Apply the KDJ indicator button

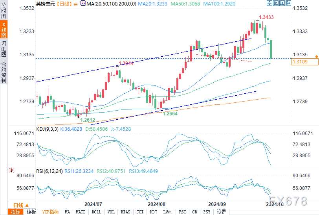point(153,212)
